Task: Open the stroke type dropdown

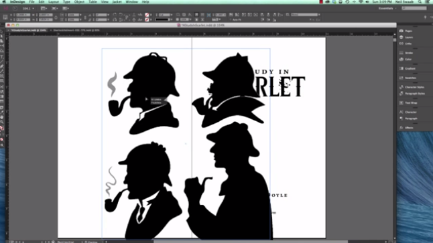Action: pos(172,20)
